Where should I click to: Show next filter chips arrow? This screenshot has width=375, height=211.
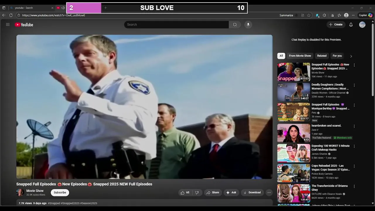[x=351, y=56]
